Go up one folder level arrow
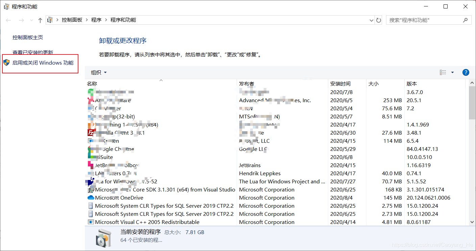Viewport: 476px width, 251px height. (40, 20)
